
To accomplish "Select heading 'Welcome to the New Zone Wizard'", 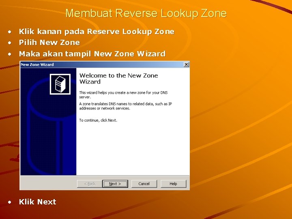I will pos(118,78).
